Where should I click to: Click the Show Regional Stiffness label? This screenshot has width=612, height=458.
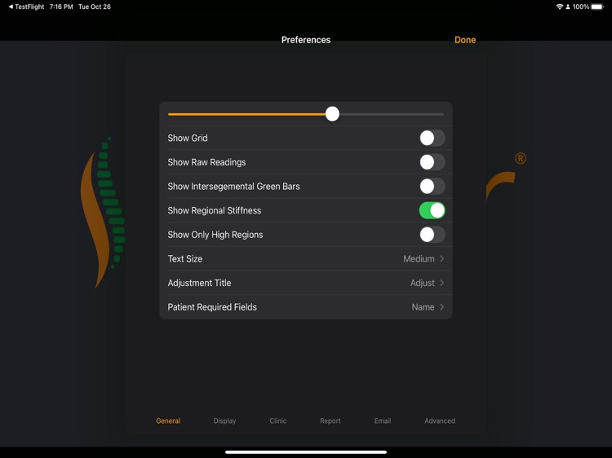215,210
